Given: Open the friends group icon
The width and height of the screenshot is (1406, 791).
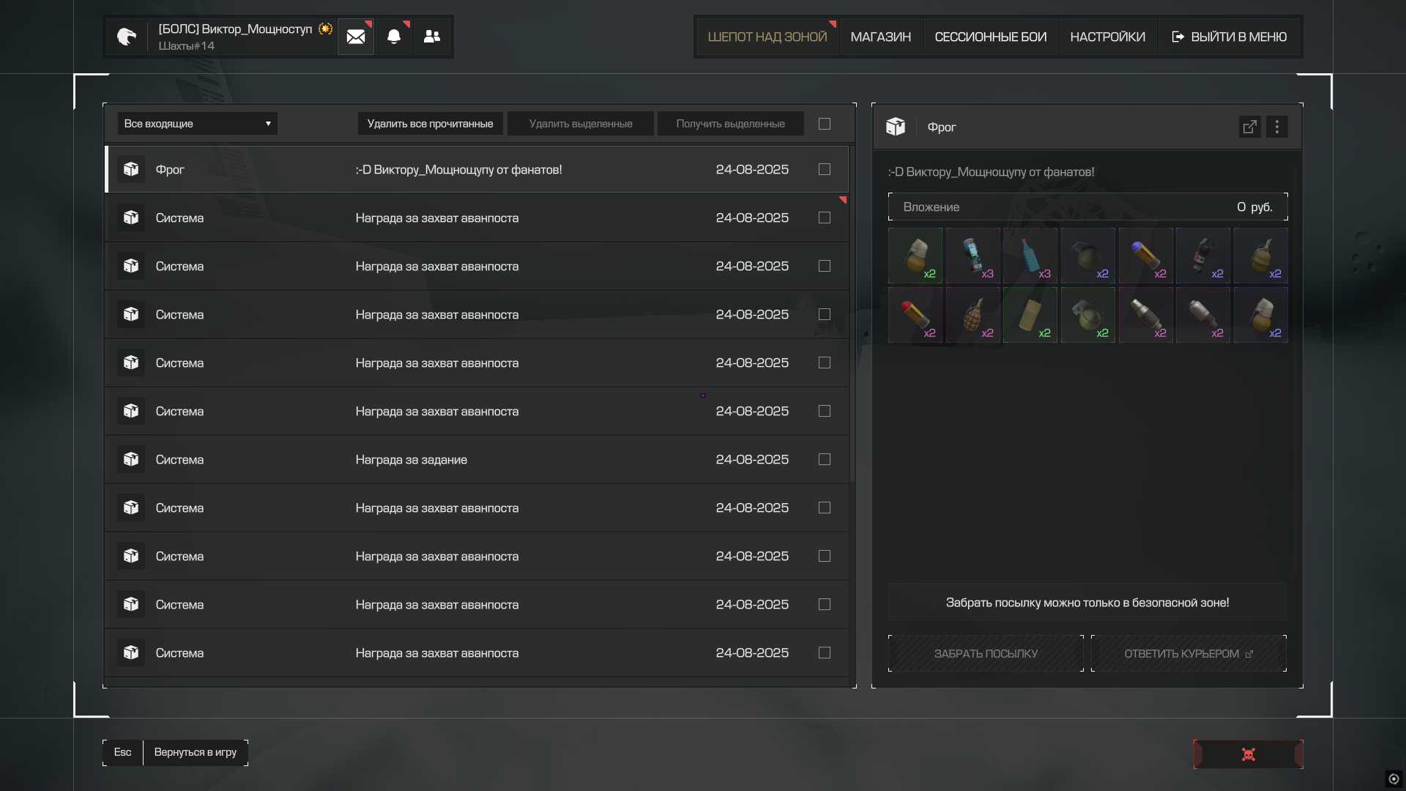Looking at the screenshot, I should [432, 37].
